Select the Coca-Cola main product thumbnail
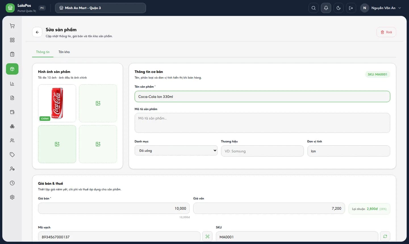409x244 pixels. click(x=57, y=103)
